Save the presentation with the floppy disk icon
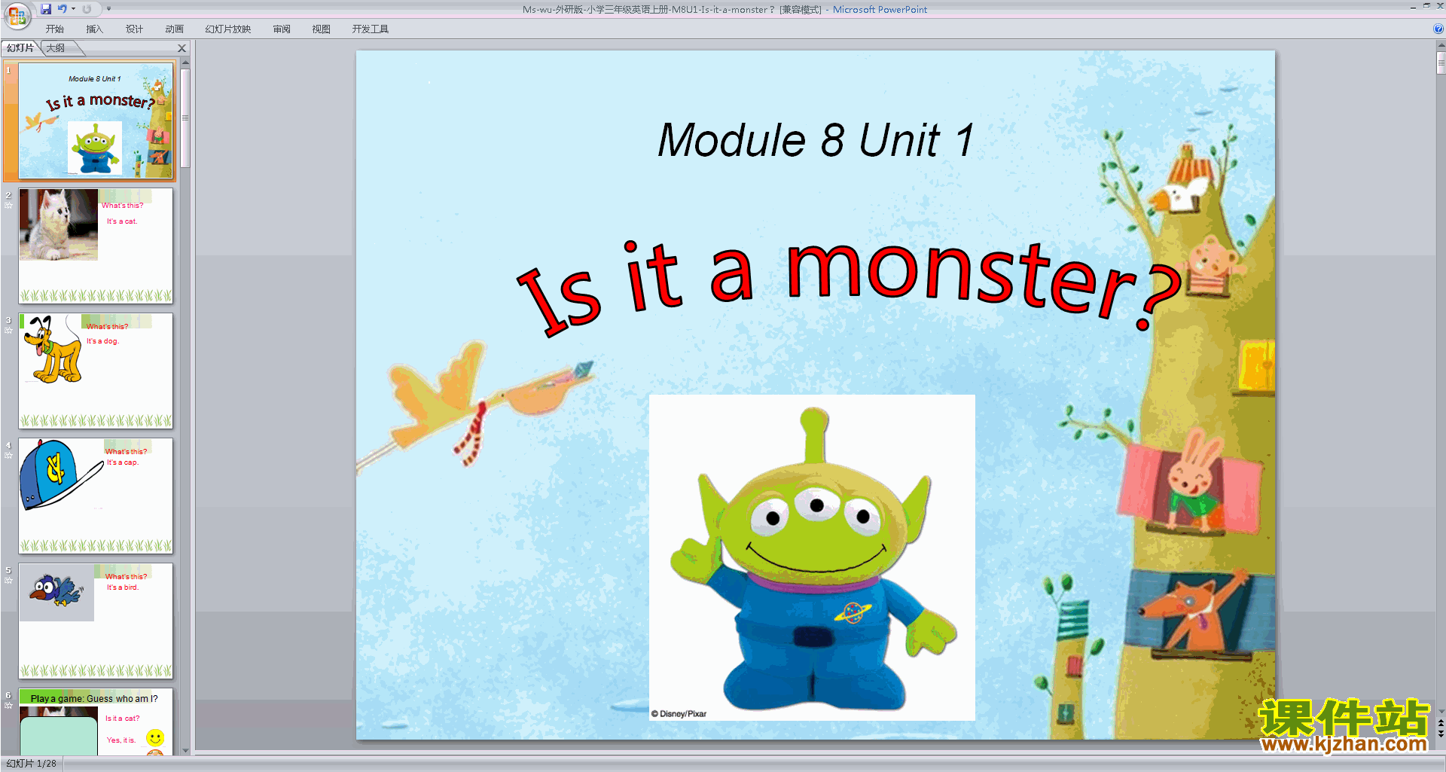 tap(46, 9)
